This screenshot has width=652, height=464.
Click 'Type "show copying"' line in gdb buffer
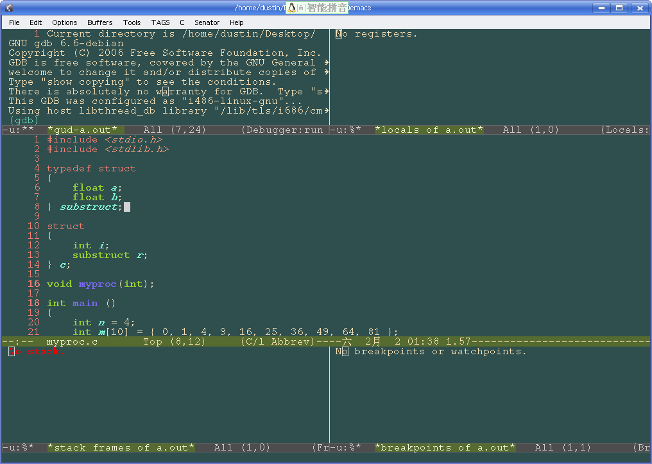pyautogui.click(x=142, y=82)
